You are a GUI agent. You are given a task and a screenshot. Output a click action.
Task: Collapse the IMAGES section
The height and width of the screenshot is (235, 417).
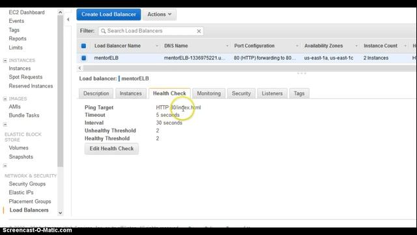[5, 99]
